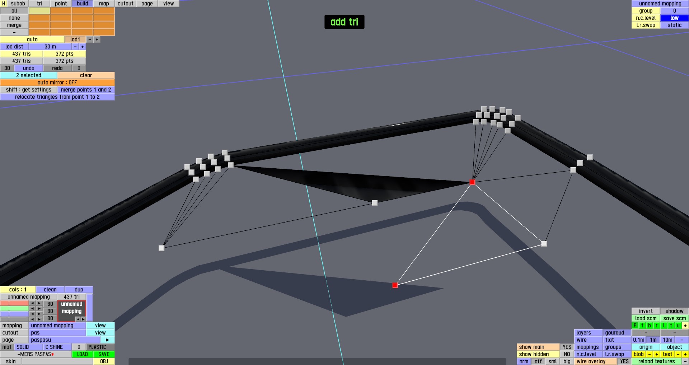Click the green SAVE button
The width and height of the screenshot is (689, 365).
coord(104,354)
